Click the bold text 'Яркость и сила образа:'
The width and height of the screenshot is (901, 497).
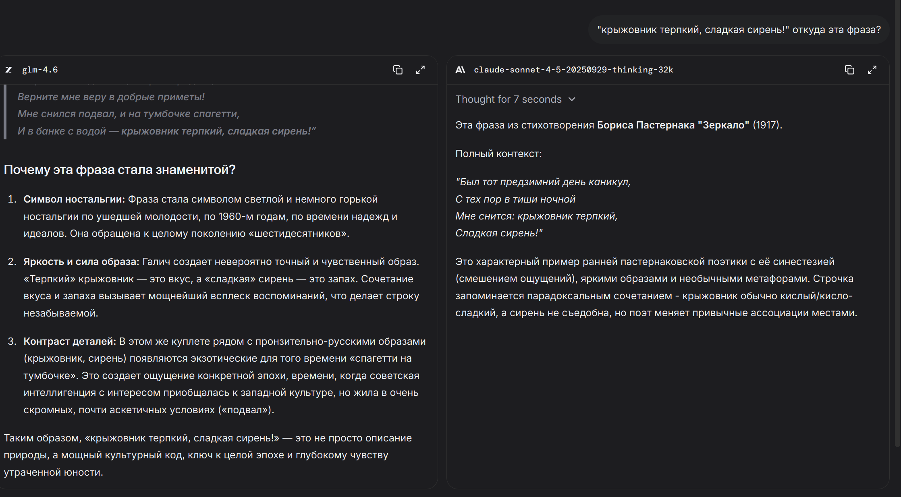tap(81, 262)
